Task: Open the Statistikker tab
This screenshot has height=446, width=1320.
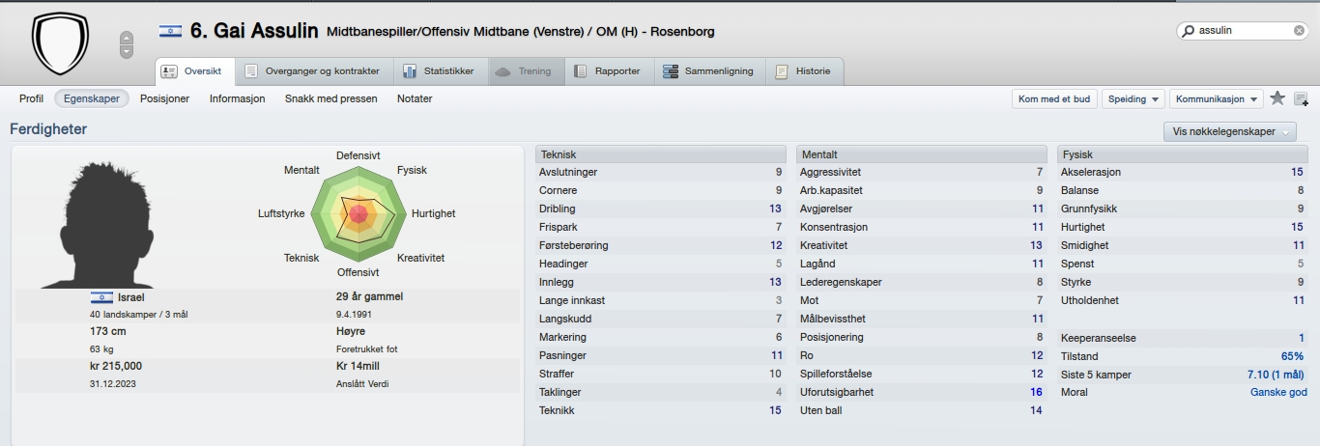Action: [438, 71]
